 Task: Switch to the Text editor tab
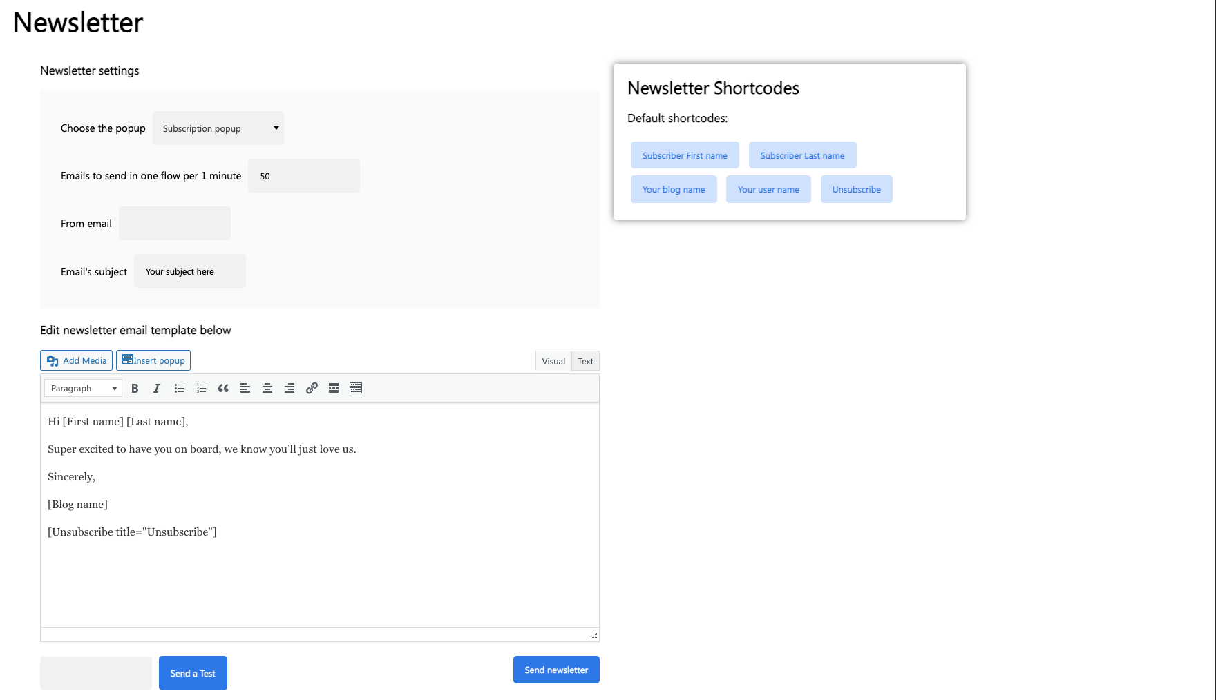(585, 361)
